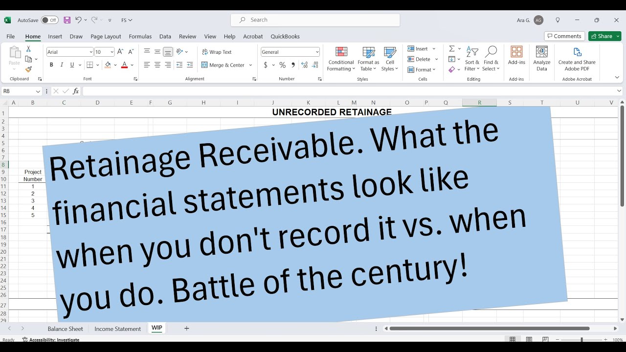Open Add-ins button
The height and width of the screenshot is (352, 626).
click(516, 56)
